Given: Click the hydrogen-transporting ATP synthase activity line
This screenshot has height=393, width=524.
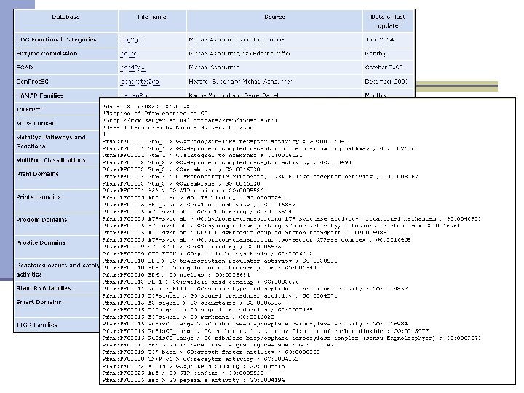Looking at the screenshot, I should point(291,219).
